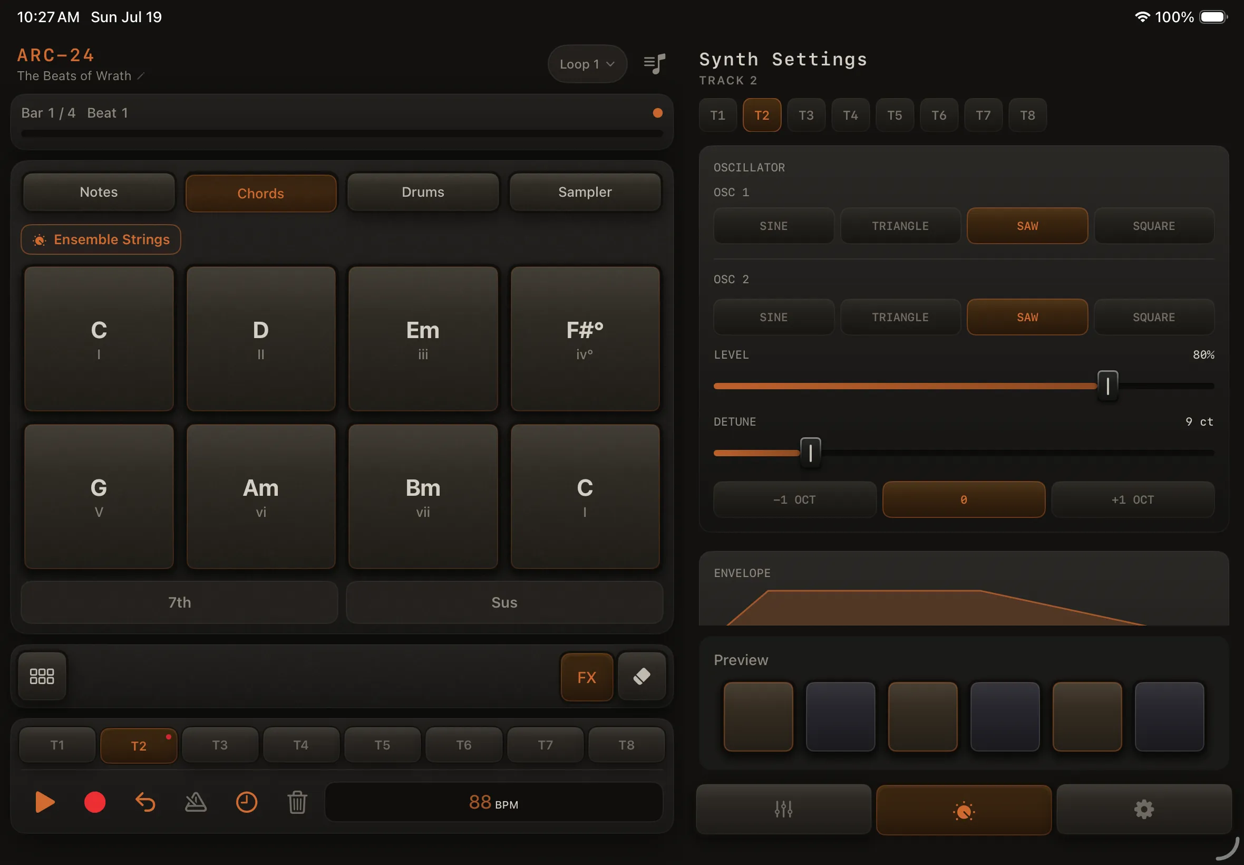
Task: Click the knob icon in Ensemble Strings
Action: pyautogui.click(x=39, y=239)
